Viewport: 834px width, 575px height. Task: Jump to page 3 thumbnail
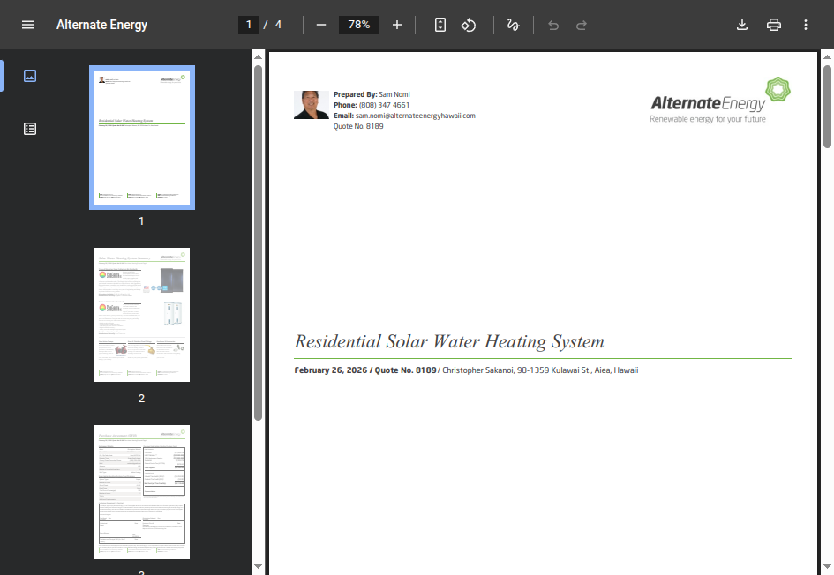(x=142, y=491)
